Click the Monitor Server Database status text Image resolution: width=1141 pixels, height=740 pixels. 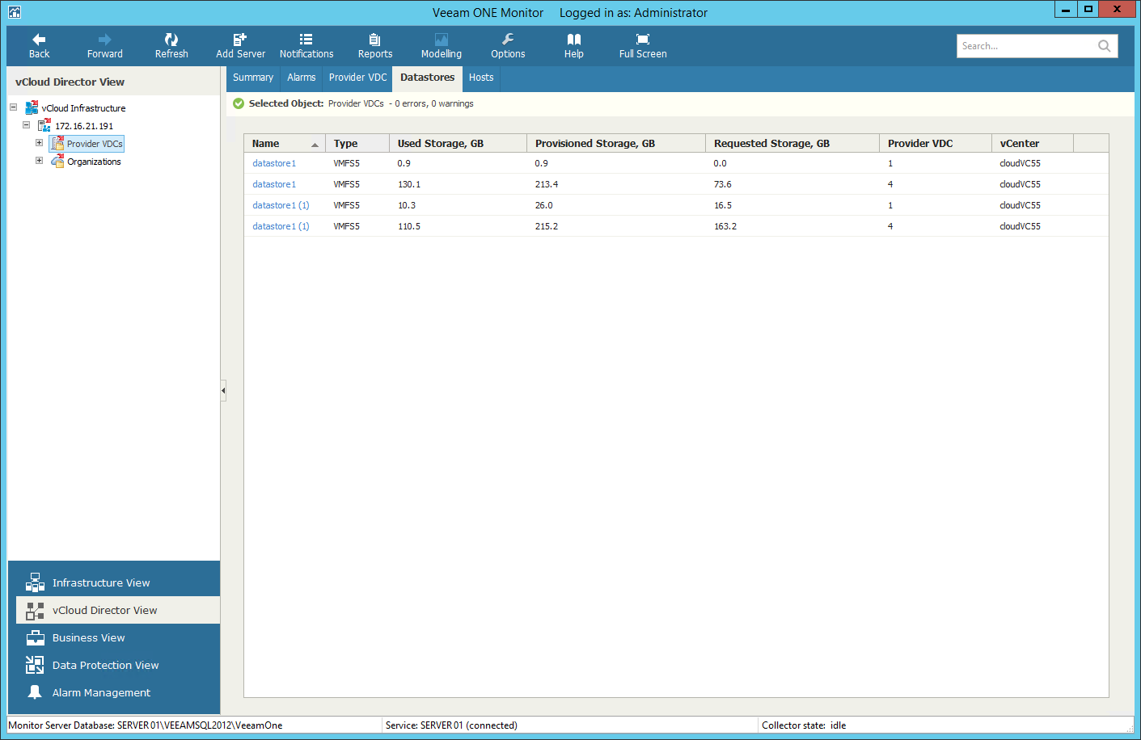(146, 725)
